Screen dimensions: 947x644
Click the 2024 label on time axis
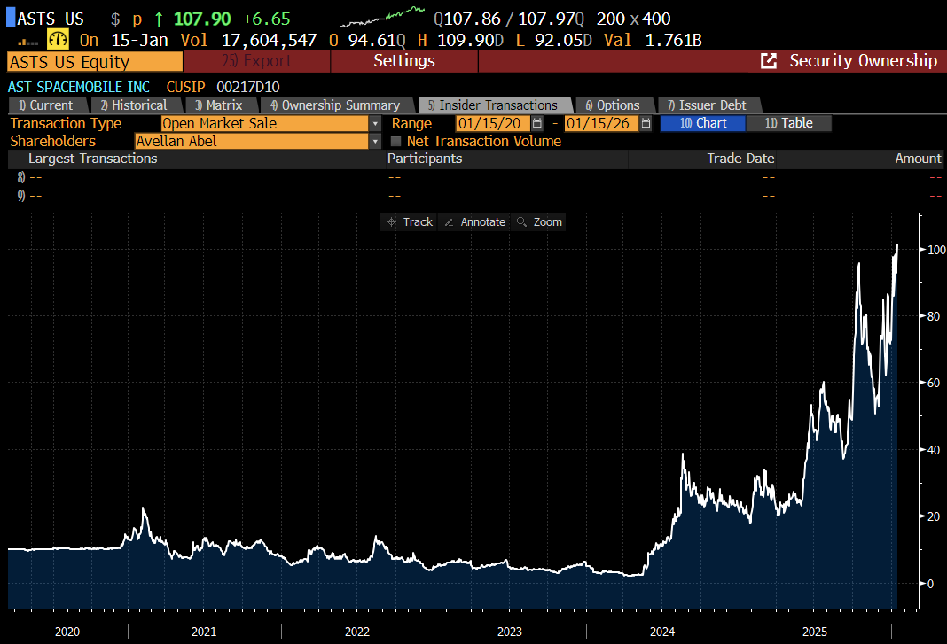(662, 632)
